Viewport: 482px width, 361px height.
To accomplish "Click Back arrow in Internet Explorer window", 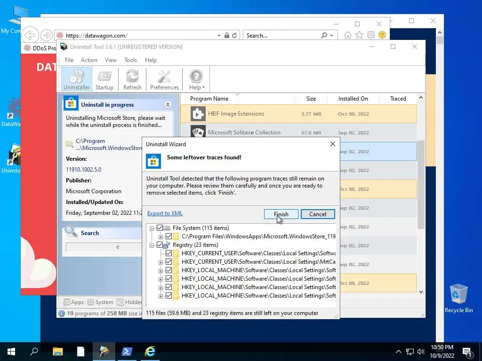I will click(x=30, y=35).
